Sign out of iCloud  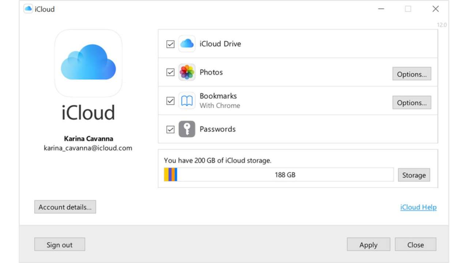[60, 245]
